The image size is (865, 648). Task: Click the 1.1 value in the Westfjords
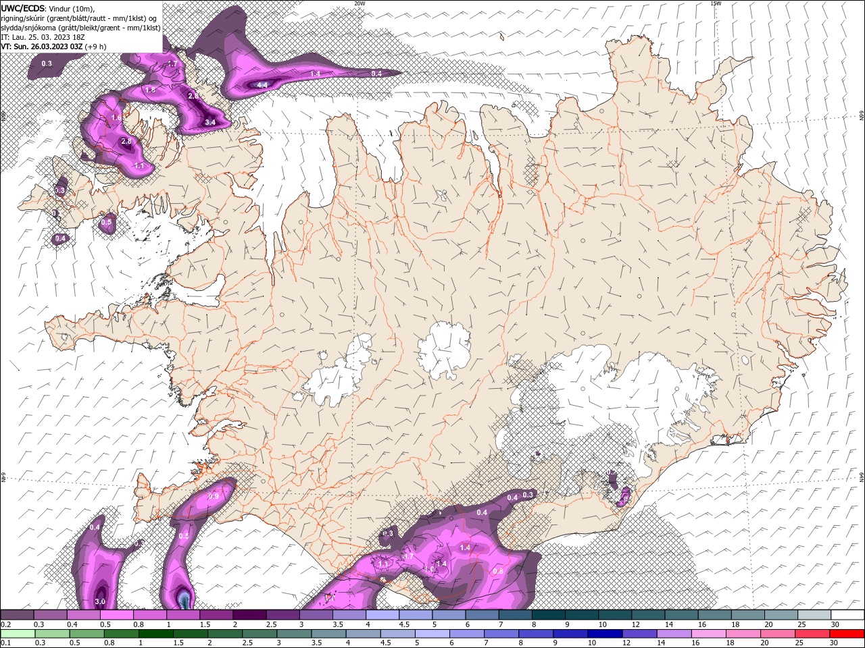pyautogui.click(x=140, y=165)
